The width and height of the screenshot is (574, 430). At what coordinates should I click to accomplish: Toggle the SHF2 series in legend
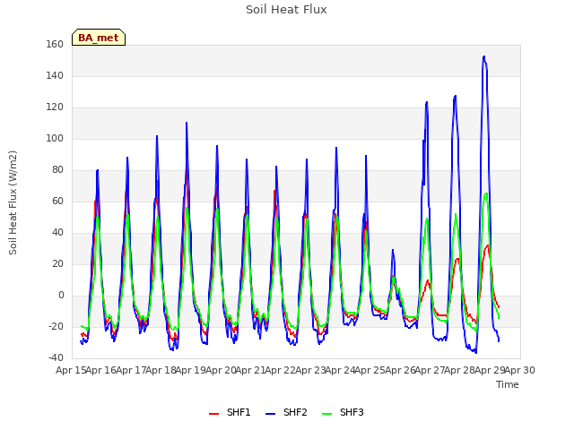(x=286, y=412)
